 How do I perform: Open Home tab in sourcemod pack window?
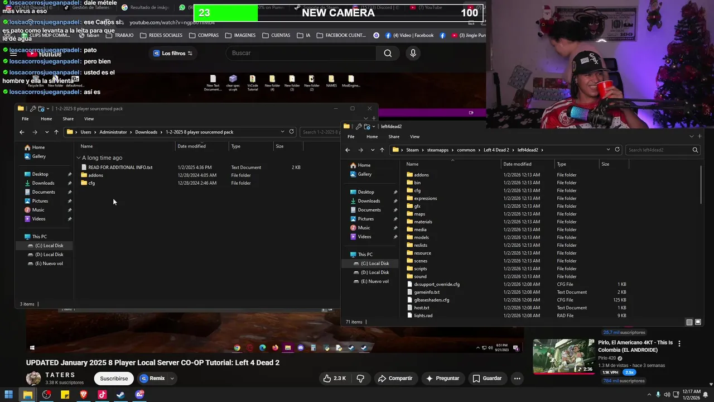46,119
